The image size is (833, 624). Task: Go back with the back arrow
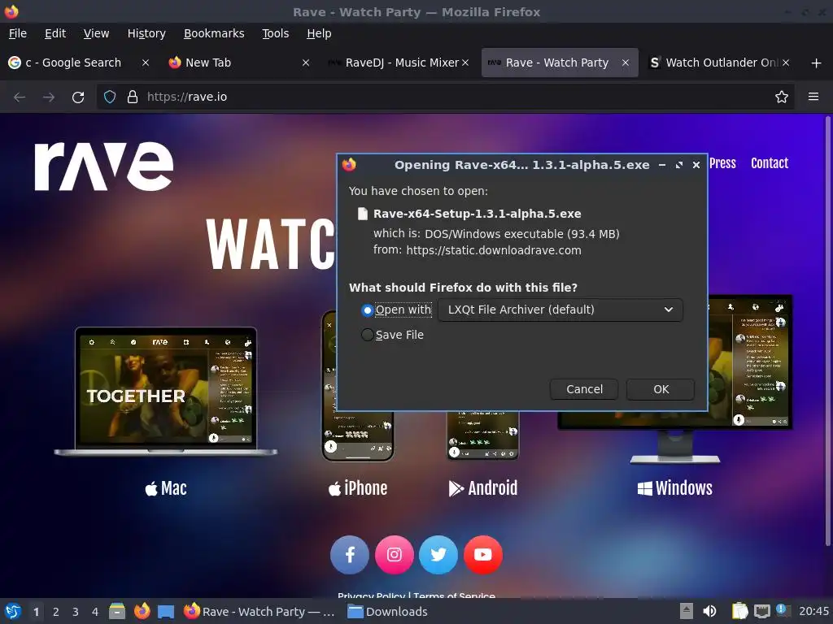(x=20, y=97)
